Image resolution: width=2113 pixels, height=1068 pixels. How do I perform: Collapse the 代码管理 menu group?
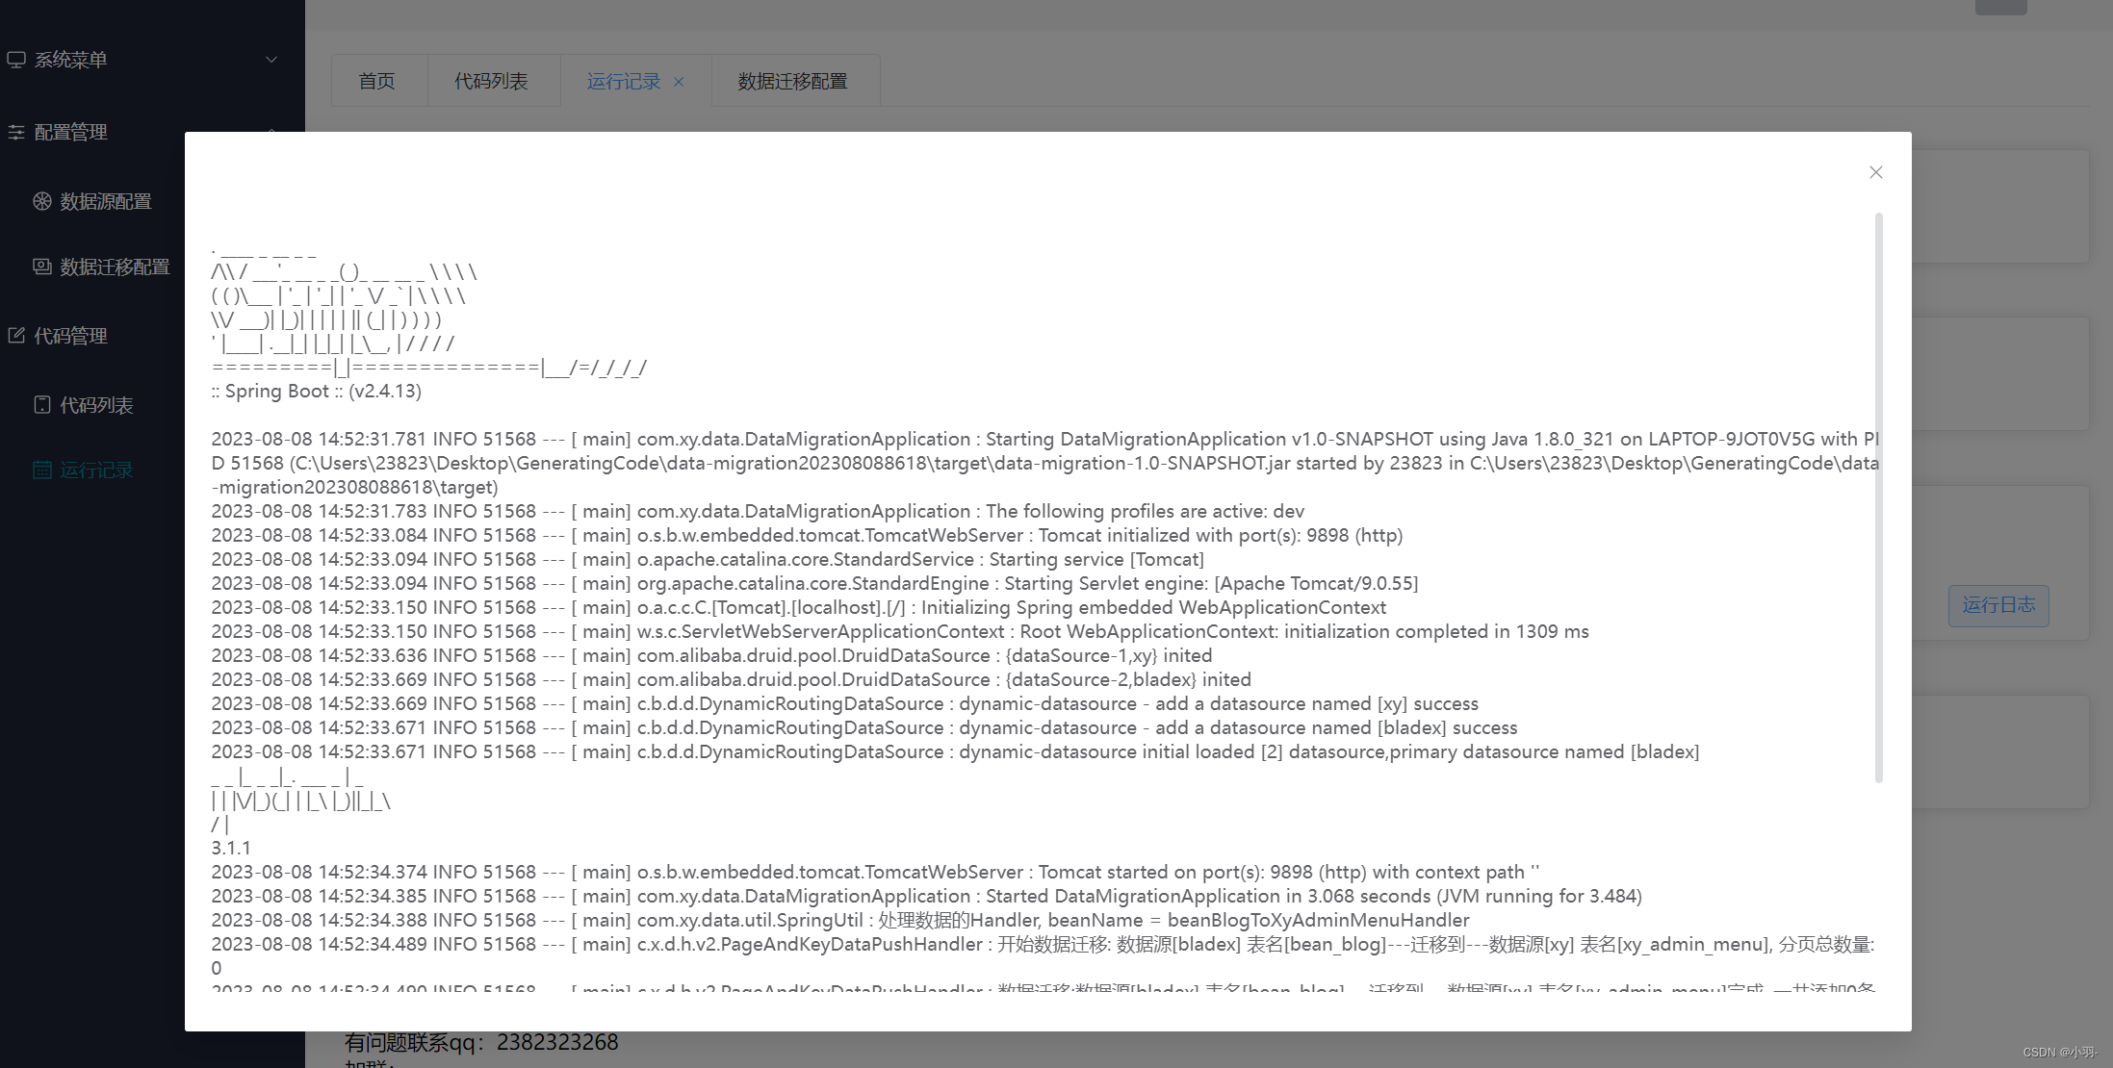click(71, 336)
